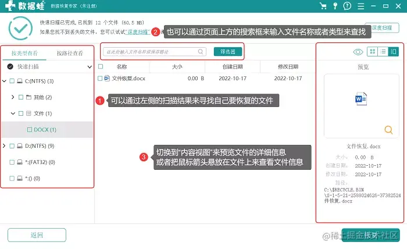Collapse the 文件 (1) node
The image size is (407, 249).
tap(13, 113)
